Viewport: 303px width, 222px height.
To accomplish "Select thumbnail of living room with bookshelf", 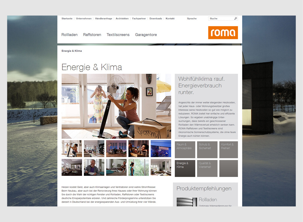I will [x=94, y=149].
